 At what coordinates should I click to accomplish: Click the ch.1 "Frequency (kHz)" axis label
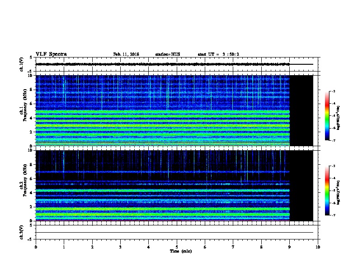pyautogui.click(x=25, y=105)
